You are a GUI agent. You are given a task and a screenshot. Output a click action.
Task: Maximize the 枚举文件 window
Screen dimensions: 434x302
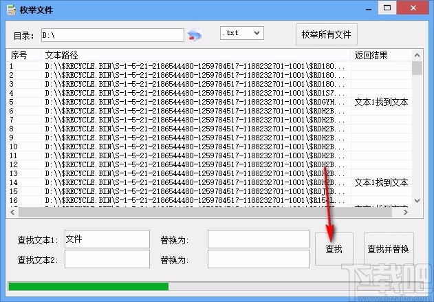click(387, 8)
